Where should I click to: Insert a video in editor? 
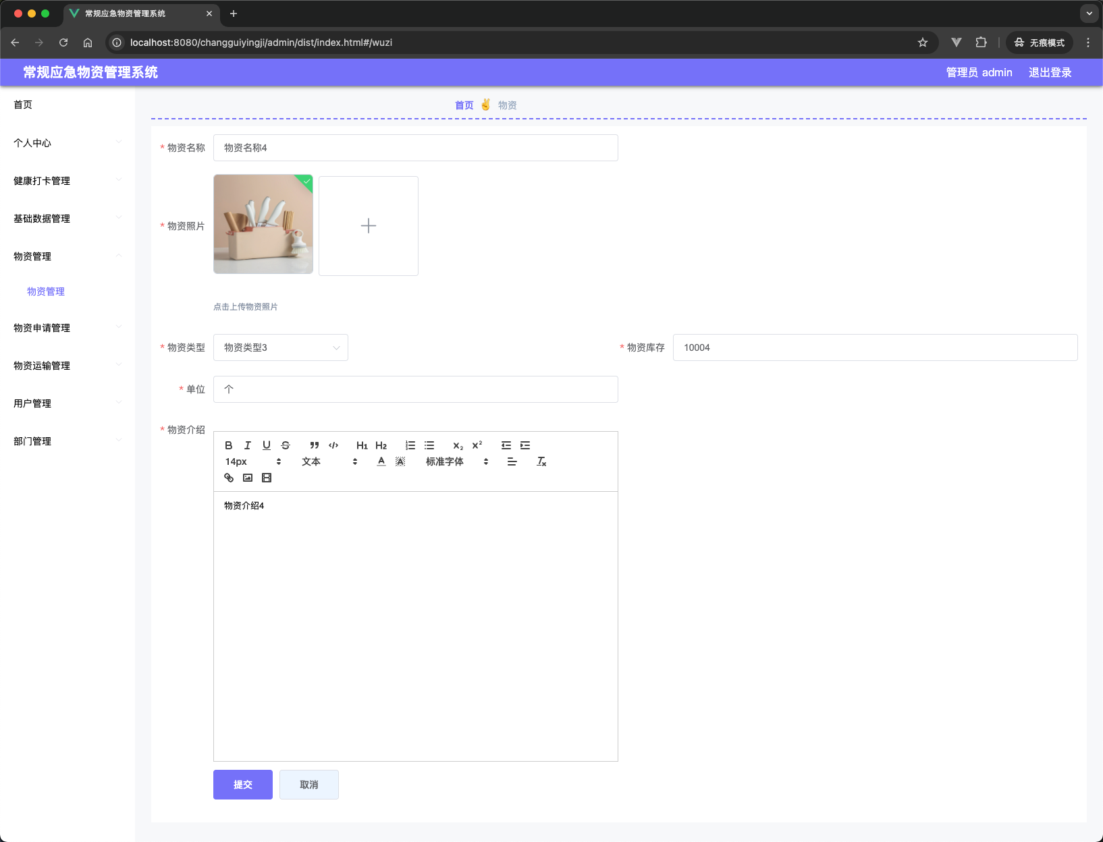tap(267, 478)
